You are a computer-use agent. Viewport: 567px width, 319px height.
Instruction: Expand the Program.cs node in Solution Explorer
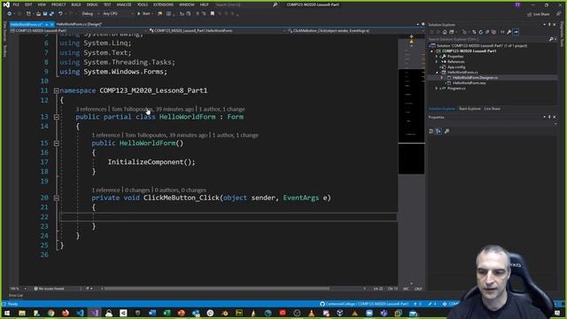pos(437,89)
